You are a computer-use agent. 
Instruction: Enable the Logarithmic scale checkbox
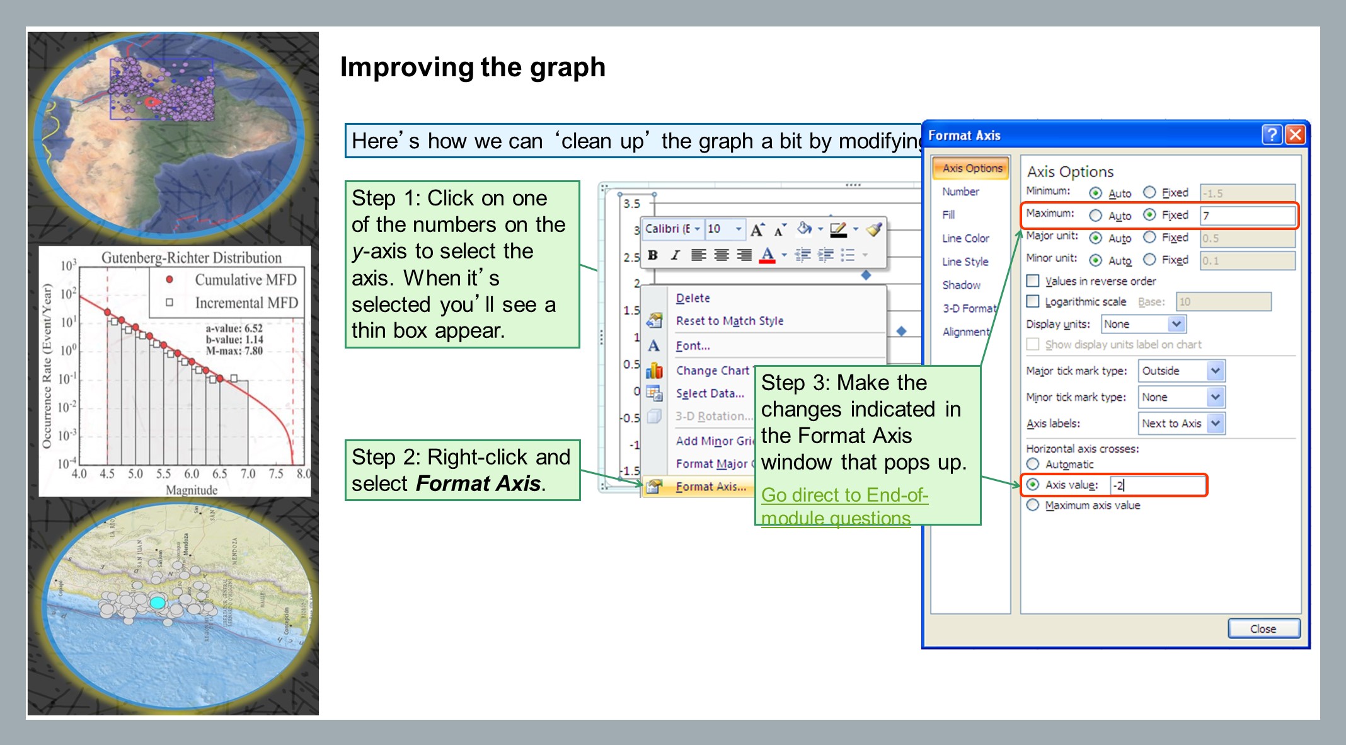coord(1033,301)
